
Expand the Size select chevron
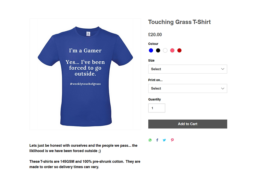[x=222, y=69]
